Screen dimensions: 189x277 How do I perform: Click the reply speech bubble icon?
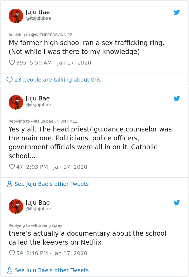click(9, 80)
